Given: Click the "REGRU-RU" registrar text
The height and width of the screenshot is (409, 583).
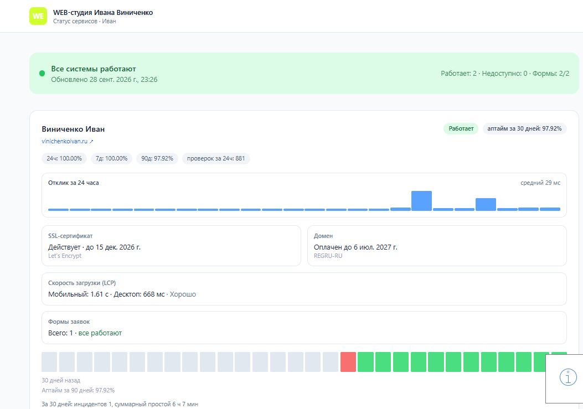Looking at the screenshot, I should point(328,256).
